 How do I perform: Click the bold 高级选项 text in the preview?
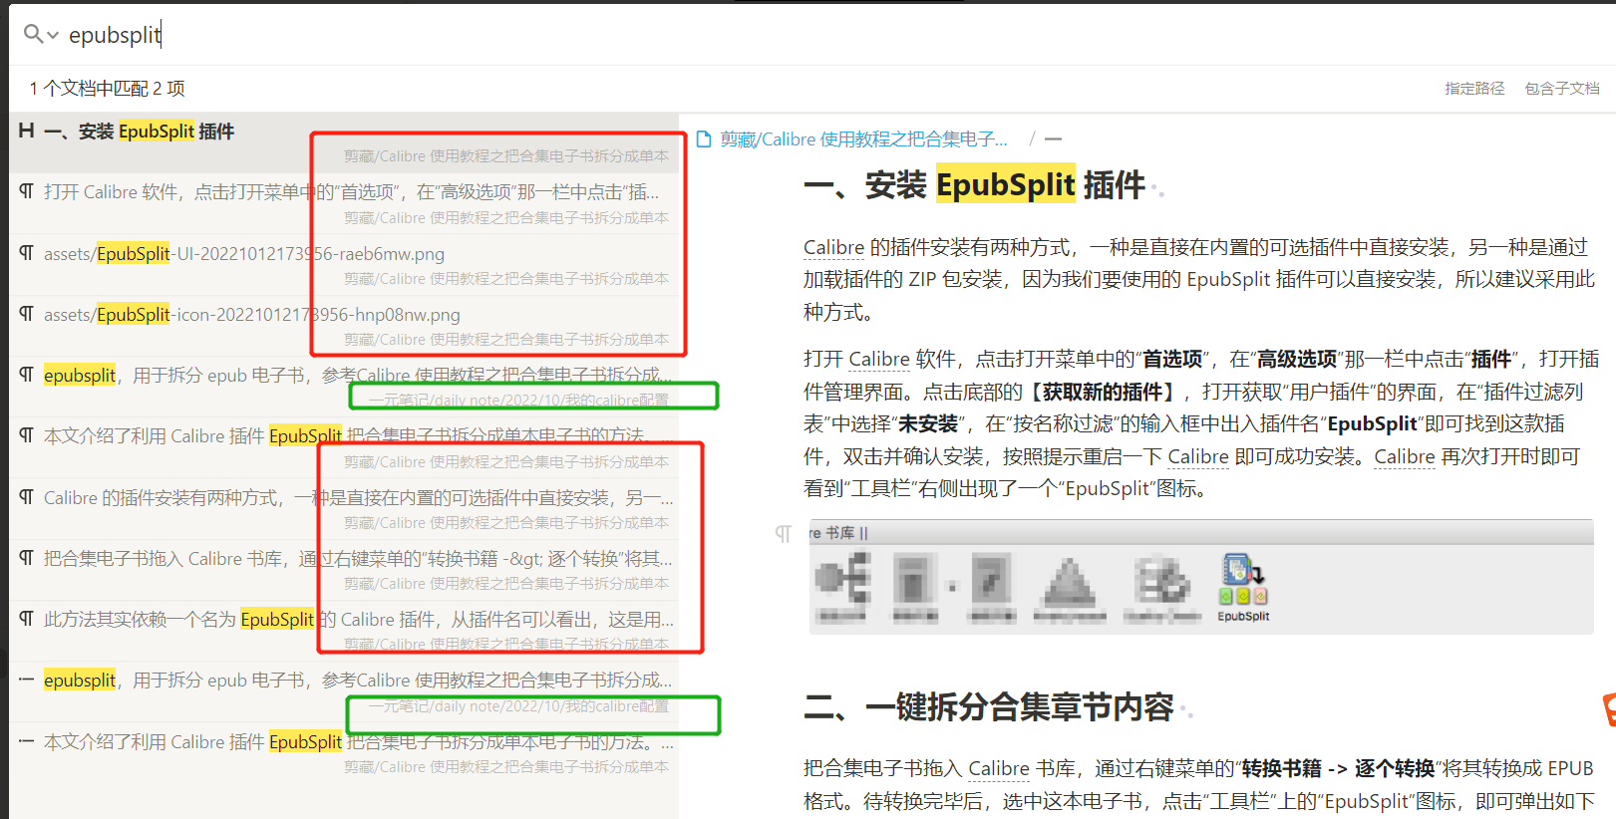(1297, 359)
